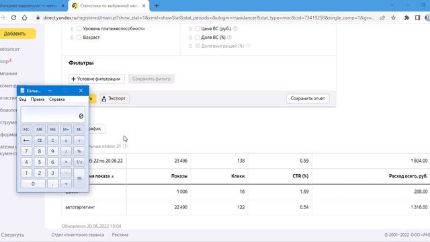Click calculator percent key
Image resolution: width=430 pixels, height=242 pixels.
tap(79, 151)
